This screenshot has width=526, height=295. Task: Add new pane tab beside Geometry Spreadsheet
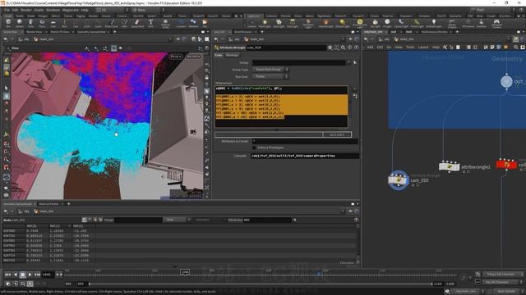click(x=69, y=204)
